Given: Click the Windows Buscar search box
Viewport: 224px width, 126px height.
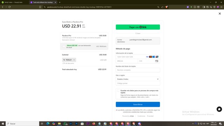Looking at the screenshot, I should 22,124.
